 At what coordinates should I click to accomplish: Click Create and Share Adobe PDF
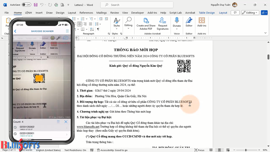tap(146, 24)
